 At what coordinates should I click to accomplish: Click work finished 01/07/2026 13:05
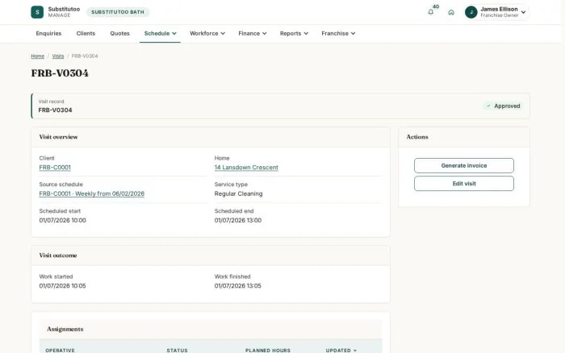pos(238,286)
